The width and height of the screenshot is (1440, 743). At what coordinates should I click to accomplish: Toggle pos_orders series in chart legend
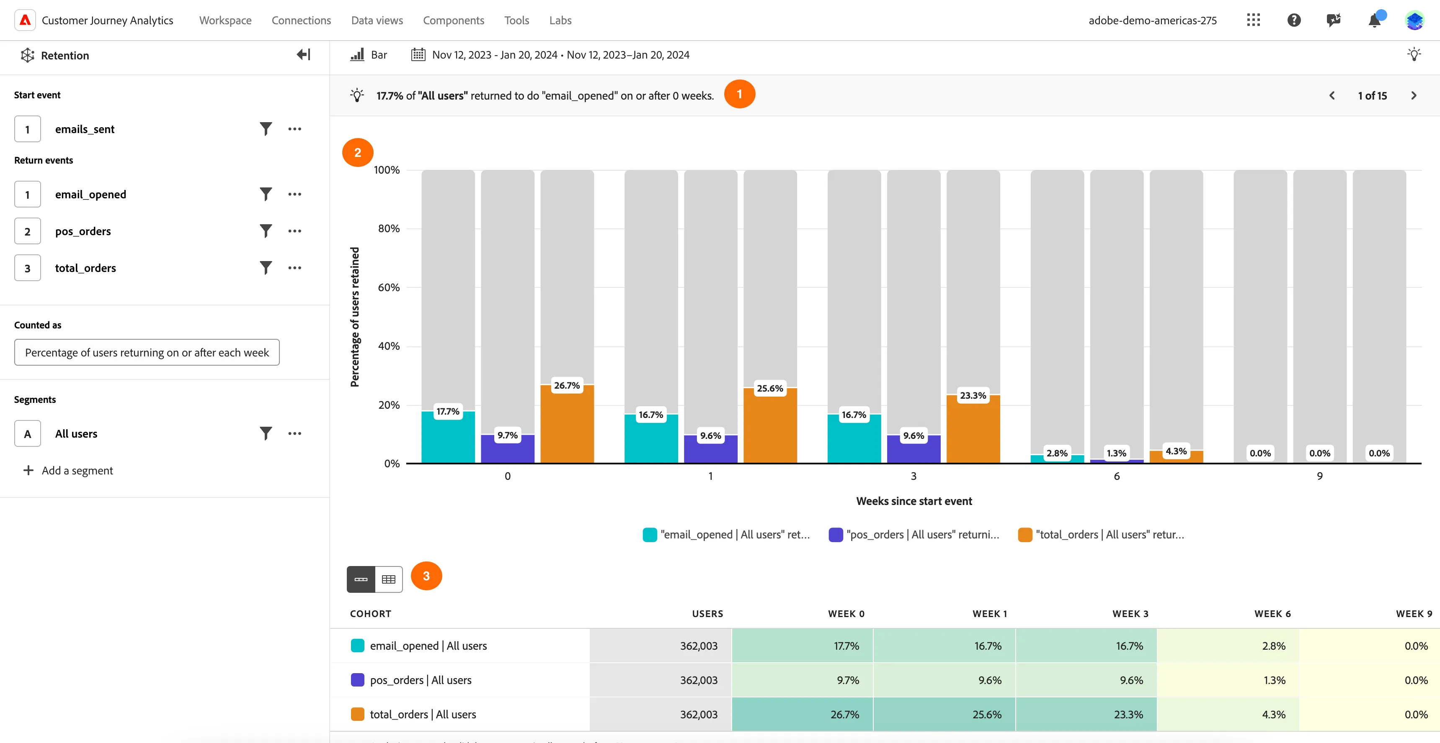tap(914, 535)
